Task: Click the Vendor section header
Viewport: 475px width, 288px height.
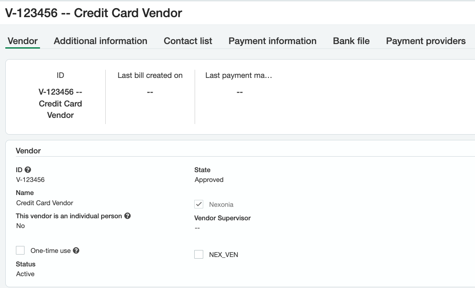Action: coord(28,151)
